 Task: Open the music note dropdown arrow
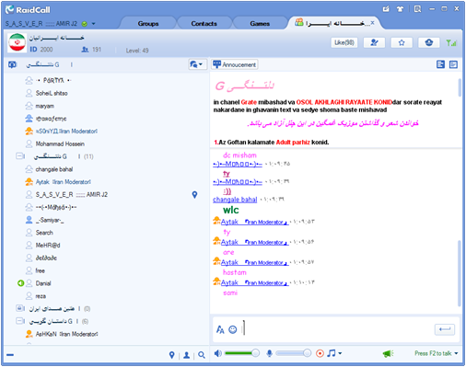click(x=340, y=353)
